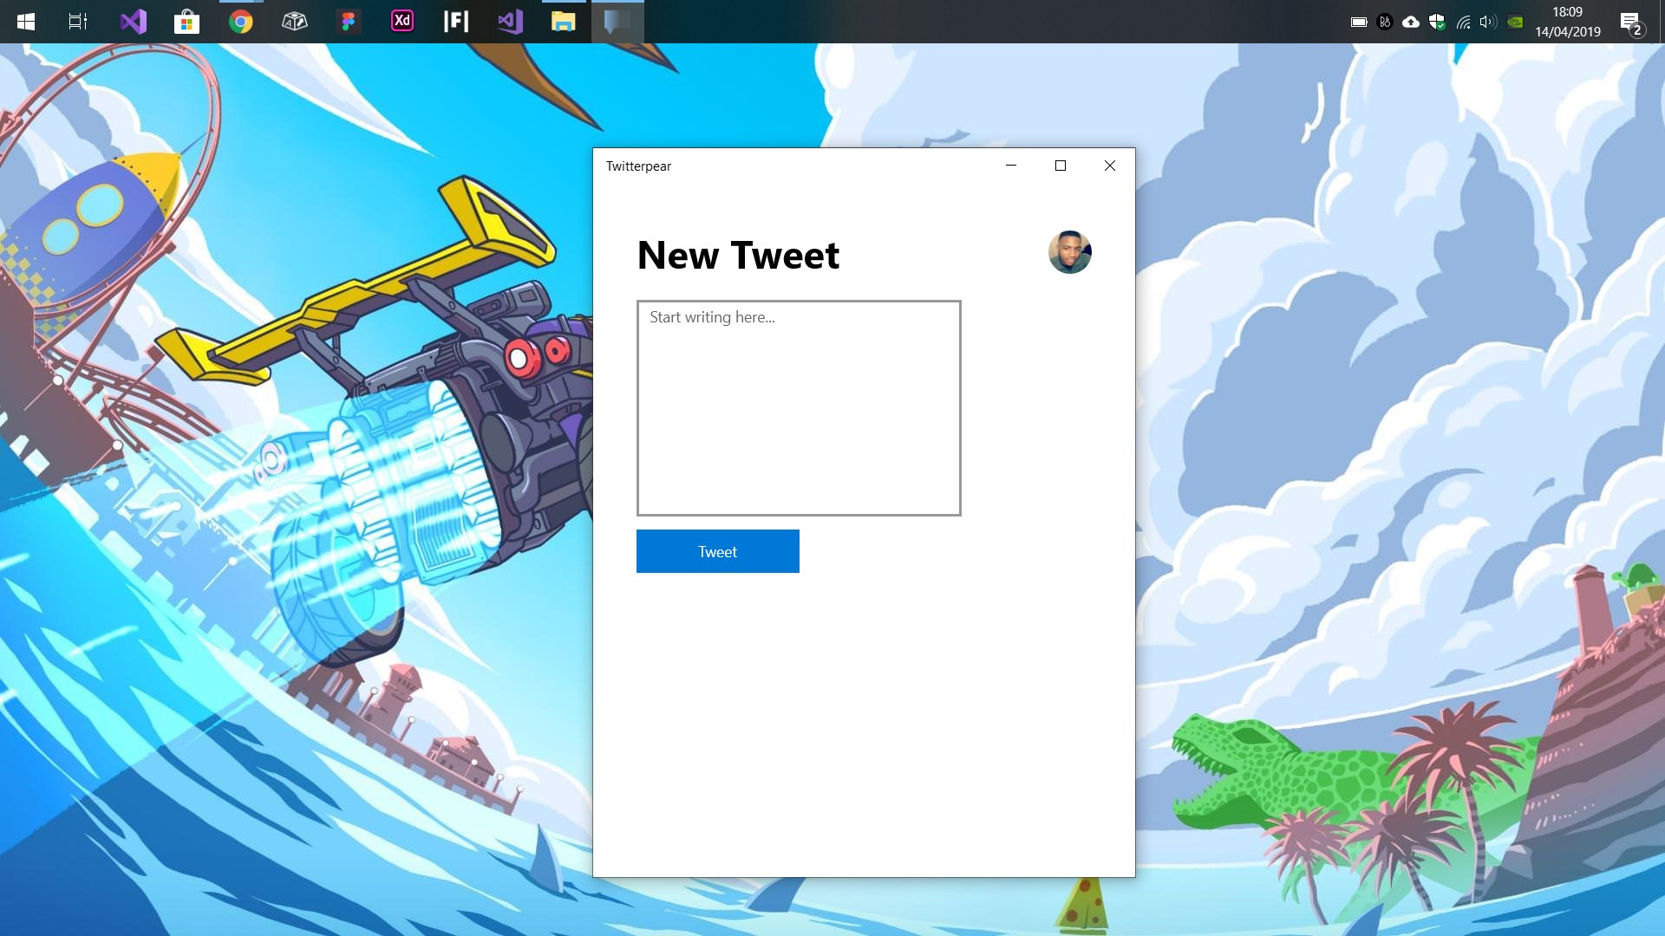Open the Action Center notifications icon

coord(1631,23)
